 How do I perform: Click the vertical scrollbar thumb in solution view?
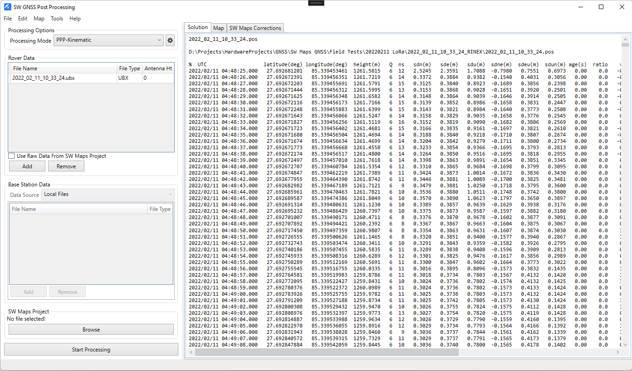pos(625,45)
